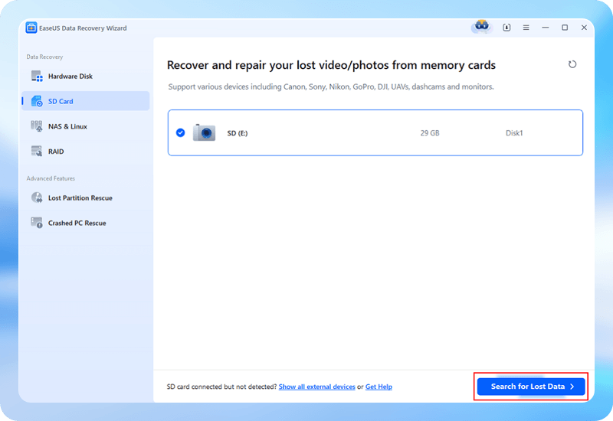Uncheck the SD (E:) selection checkbox

pos(180,132)
